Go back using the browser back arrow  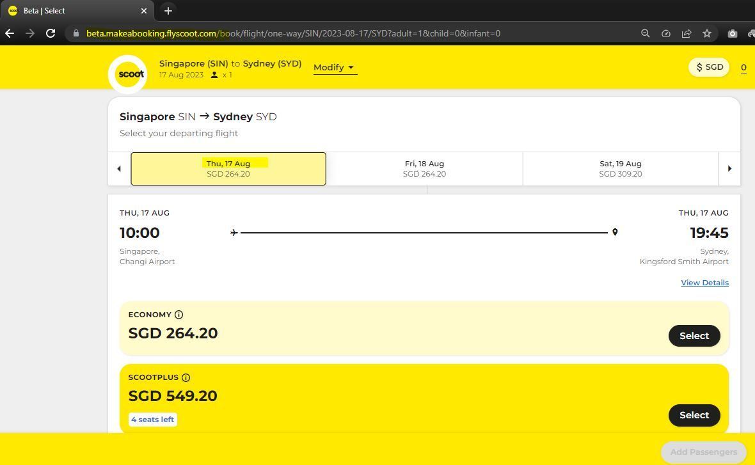click(10, 33)
